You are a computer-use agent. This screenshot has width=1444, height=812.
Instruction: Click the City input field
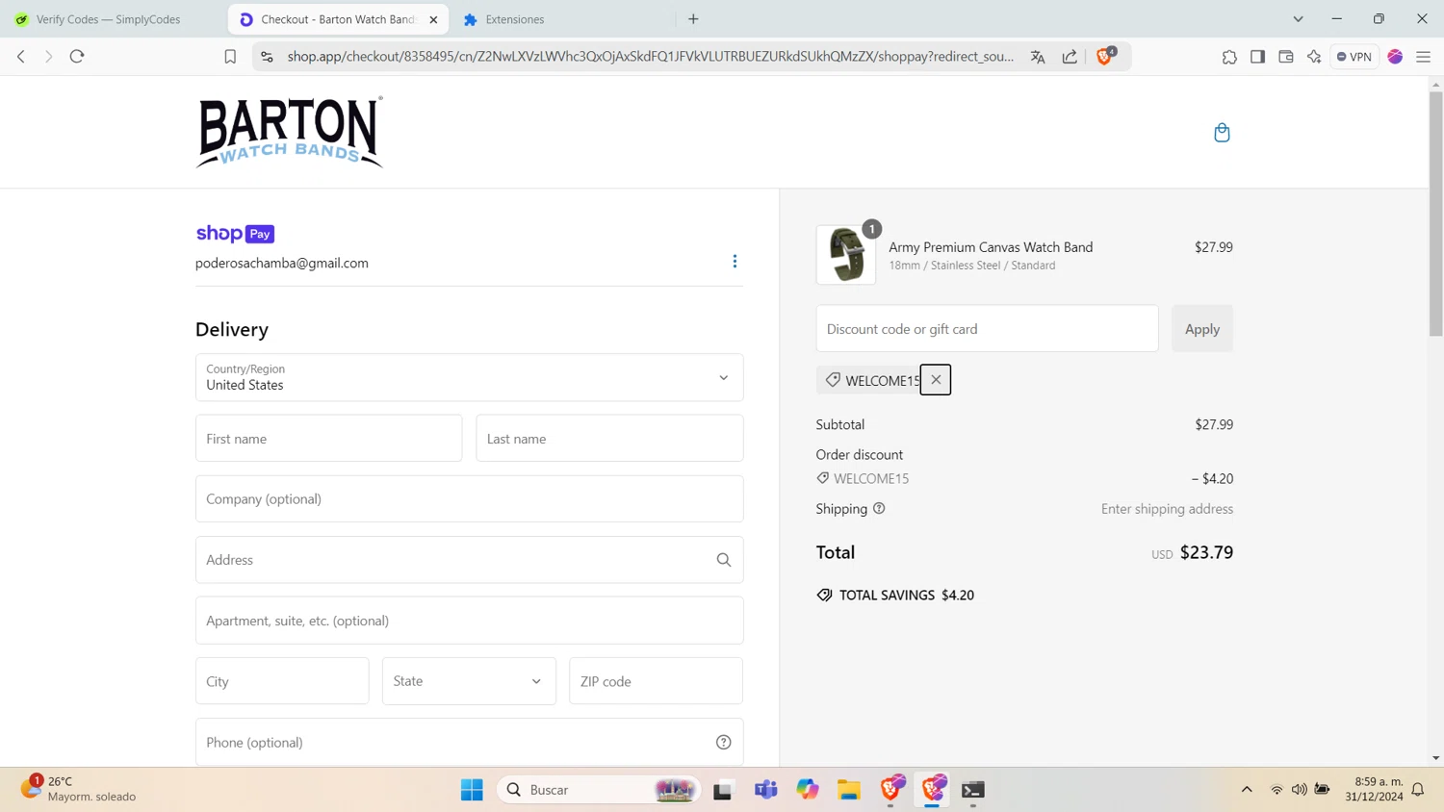click(x=282, y=681)
